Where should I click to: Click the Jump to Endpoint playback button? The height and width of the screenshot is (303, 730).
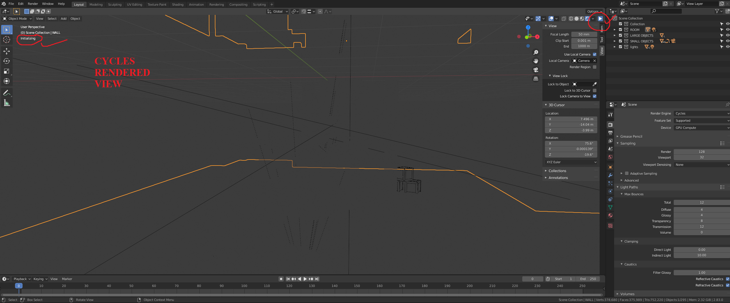click(x=317, y=279)
